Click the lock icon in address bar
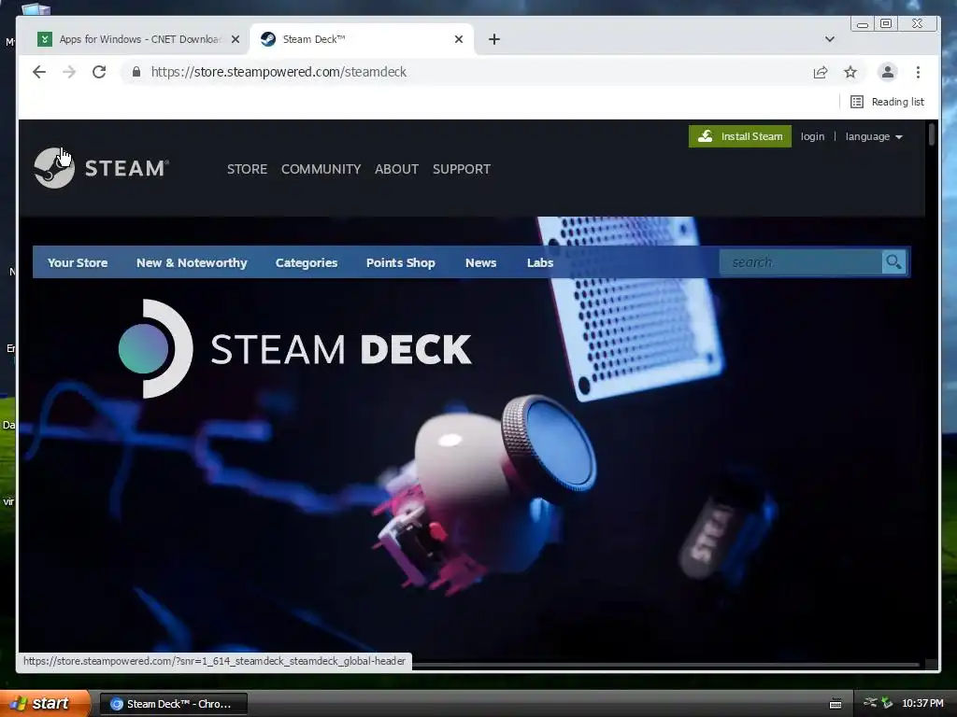This screenshot has height=717, width=957. (x=136, y=72)
